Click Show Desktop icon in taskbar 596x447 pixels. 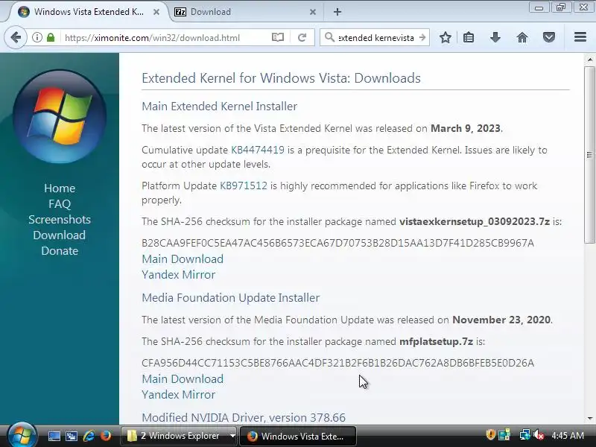(54, 436)
